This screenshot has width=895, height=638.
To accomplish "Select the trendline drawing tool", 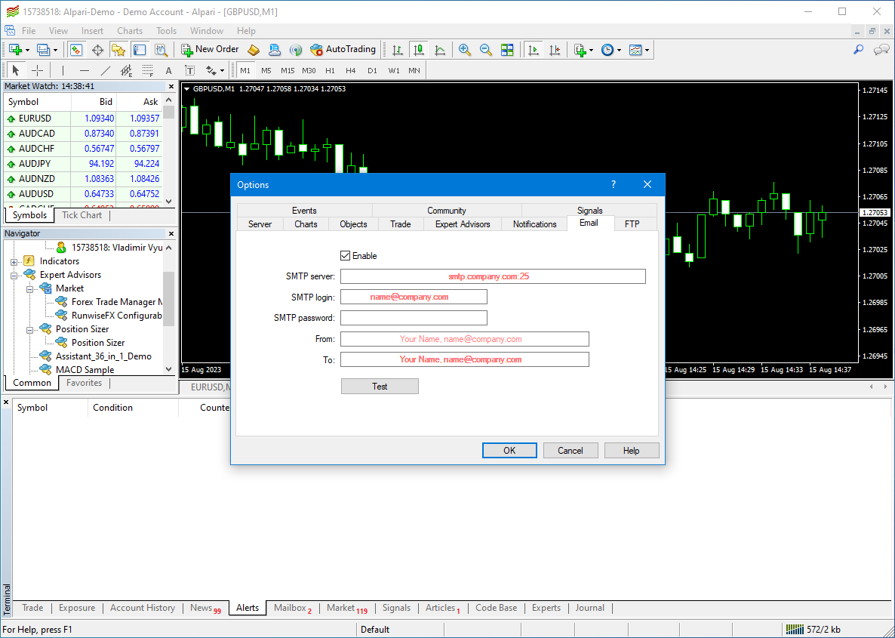I will tap(106, 70).
